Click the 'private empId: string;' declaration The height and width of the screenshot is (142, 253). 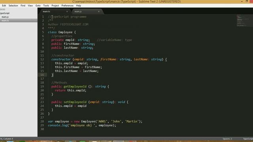click(70, 40)
